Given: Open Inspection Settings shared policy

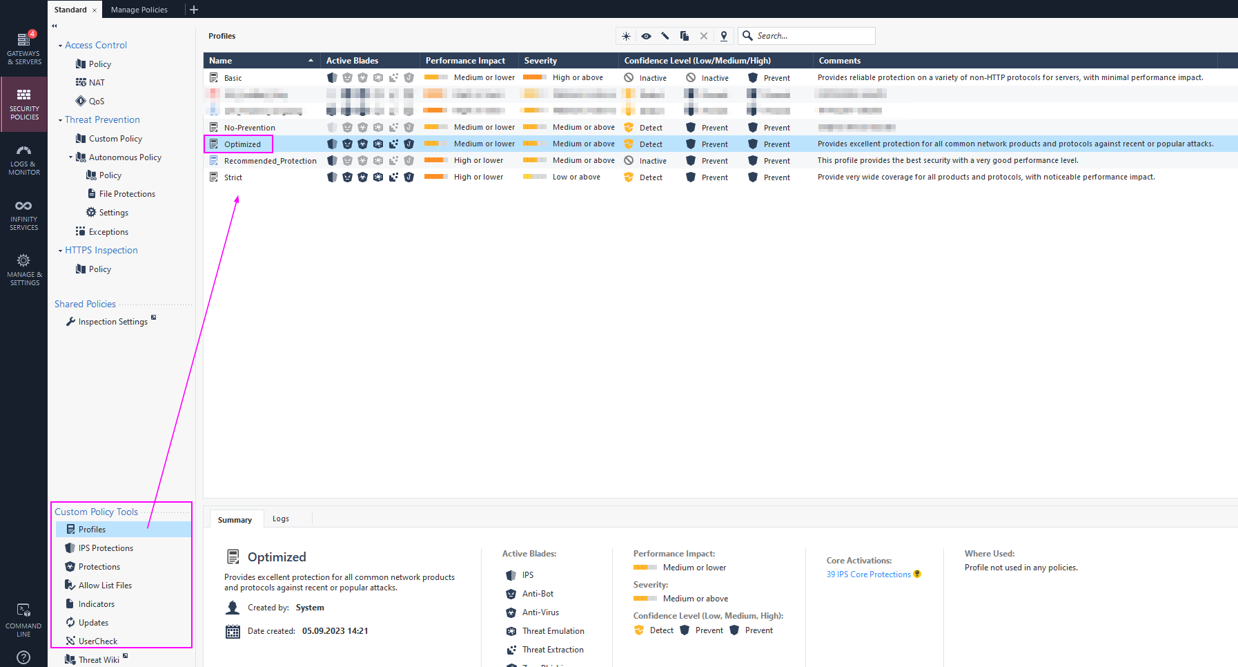Looking at the screenshot, I should (113, 322).
